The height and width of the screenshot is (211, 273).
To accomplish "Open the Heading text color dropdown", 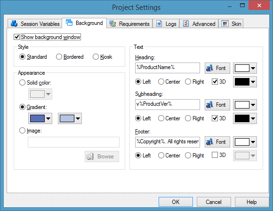I will pos(245,68).
